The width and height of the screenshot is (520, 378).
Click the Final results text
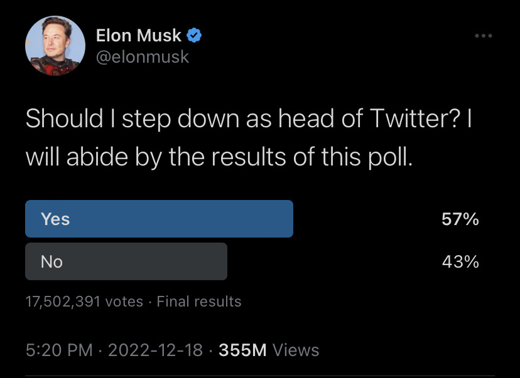coord(199,302)
